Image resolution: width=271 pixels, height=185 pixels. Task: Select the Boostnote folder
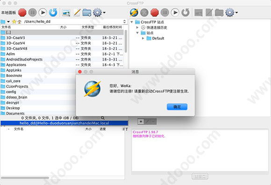click(38, 75)
